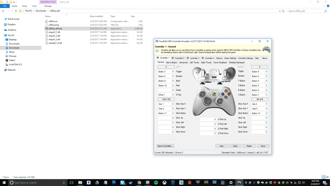Go up one folder level in Explorer

(x=16, y=11)
